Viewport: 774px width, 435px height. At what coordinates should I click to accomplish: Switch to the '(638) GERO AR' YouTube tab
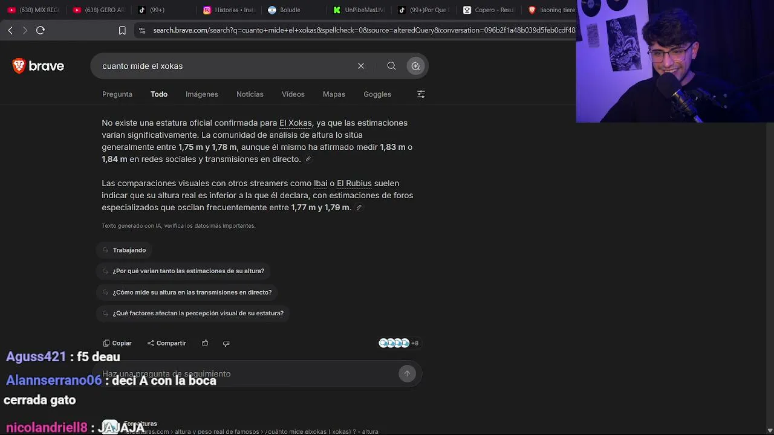[99, 10]
